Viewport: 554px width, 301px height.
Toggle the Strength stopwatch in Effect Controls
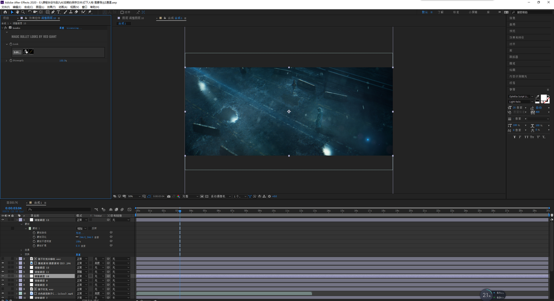11,60
